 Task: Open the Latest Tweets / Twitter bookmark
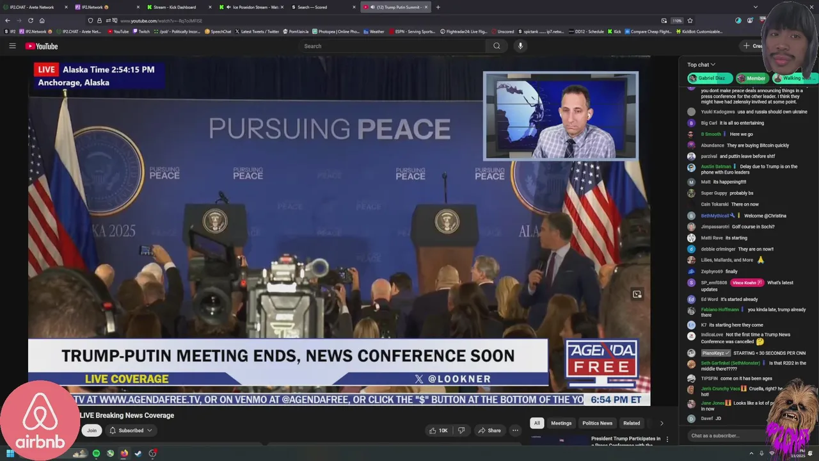[257, 31]
